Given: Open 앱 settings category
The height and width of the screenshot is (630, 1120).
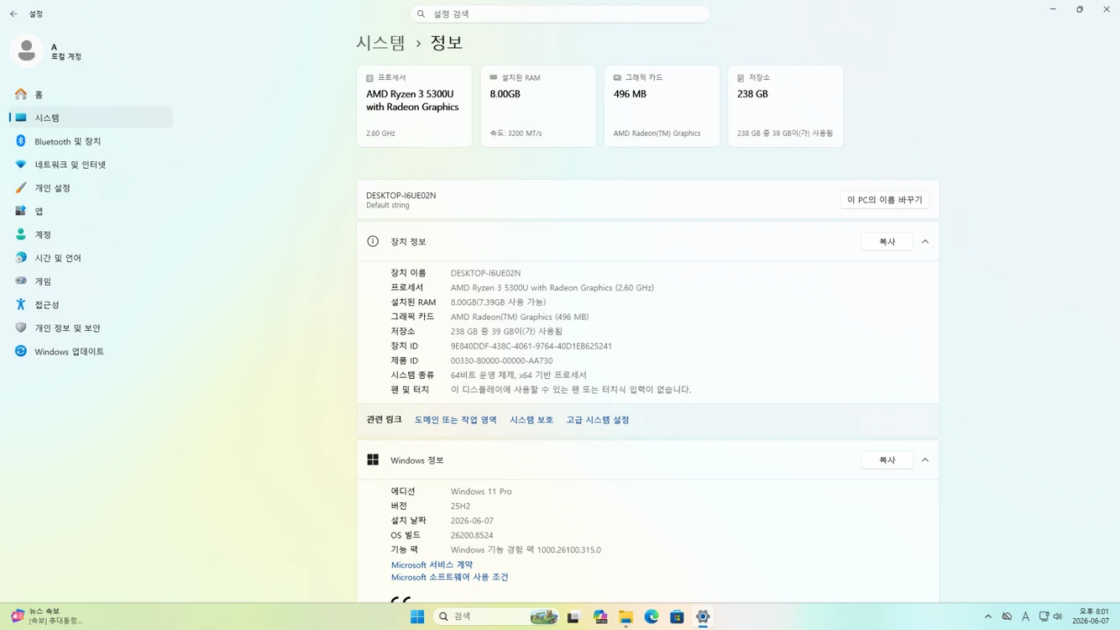Looking at the screenshot, I should (91, 211).
